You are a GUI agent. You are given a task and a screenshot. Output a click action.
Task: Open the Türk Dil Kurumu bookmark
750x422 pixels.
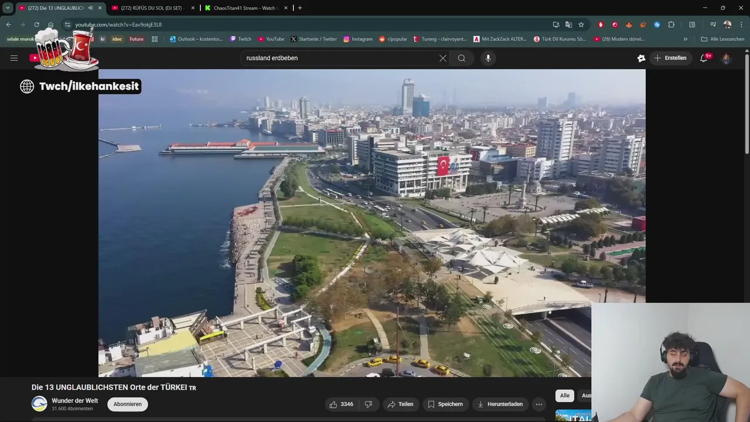[560, 39]
